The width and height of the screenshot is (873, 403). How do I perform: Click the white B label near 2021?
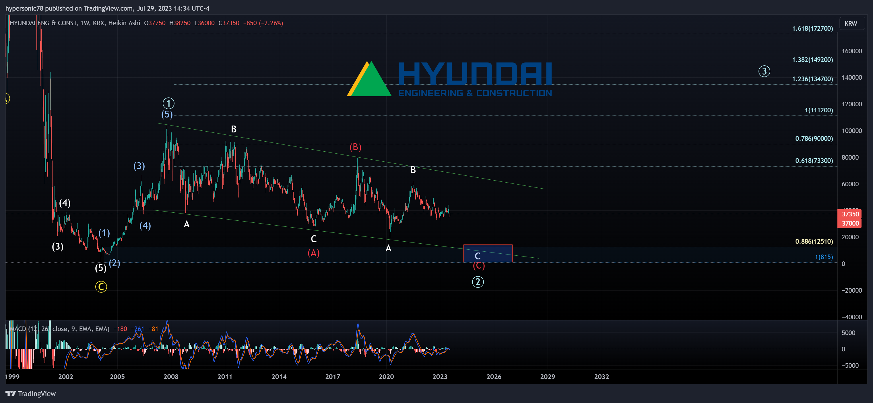(413, 170)
